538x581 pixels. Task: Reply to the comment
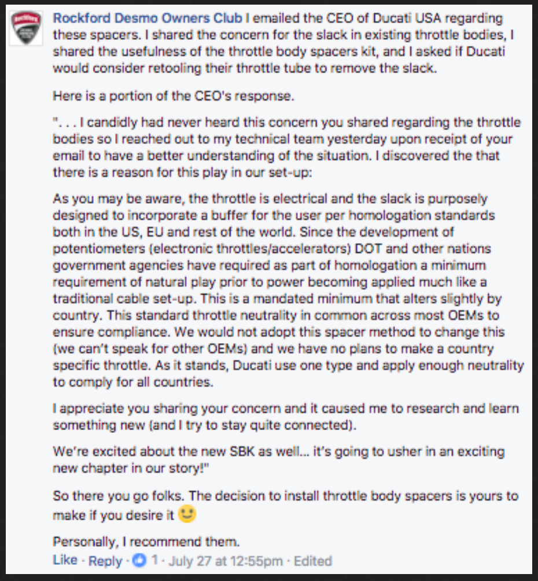tap(105, 561)
